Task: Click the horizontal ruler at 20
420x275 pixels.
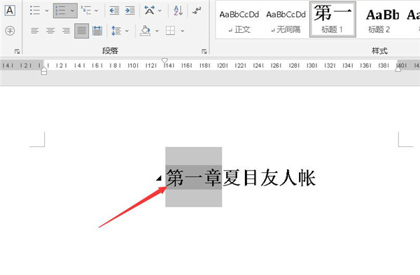Action: tap(222, 66)
